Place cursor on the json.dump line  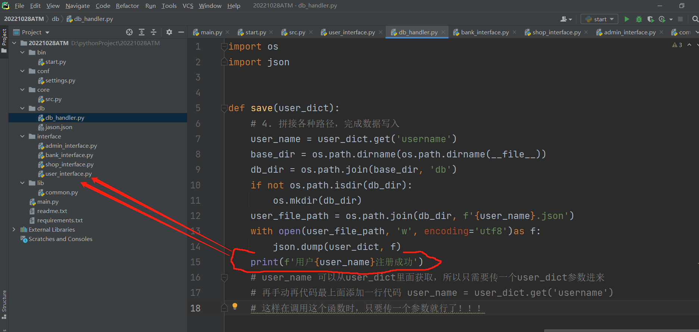tap(337, 247)
